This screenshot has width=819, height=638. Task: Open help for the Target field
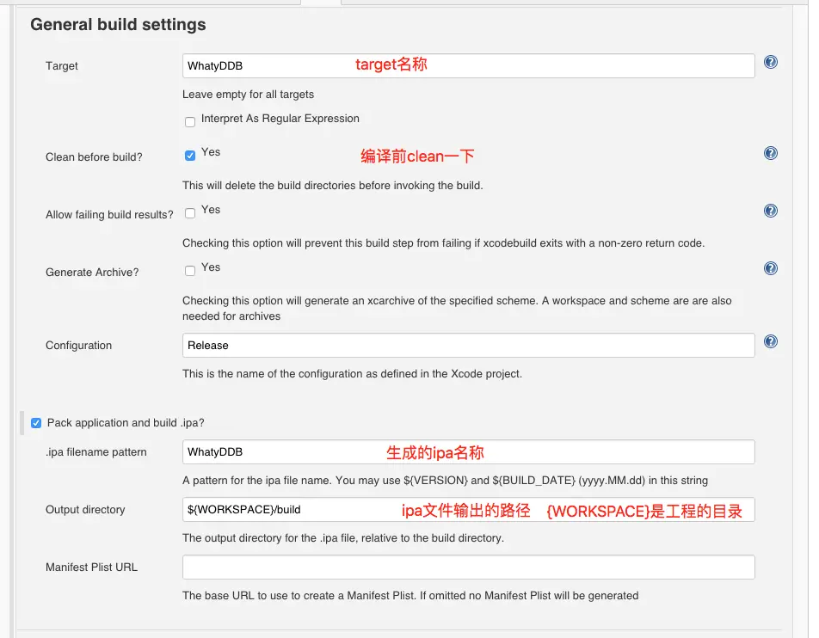pyautogui.click(x=771, y=62)
